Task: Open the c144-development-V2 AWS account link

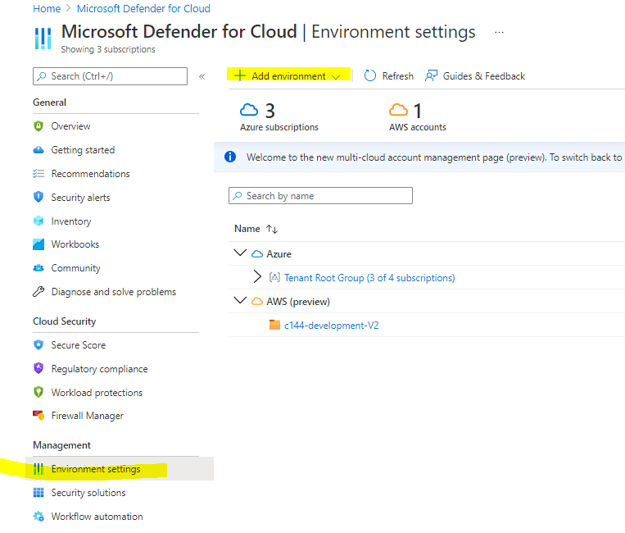Action: pos(331,326)
